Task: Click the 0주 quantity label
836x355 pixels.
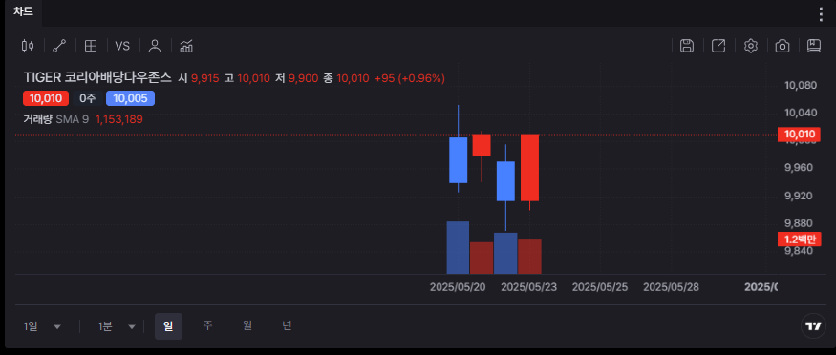Action: 88,98
